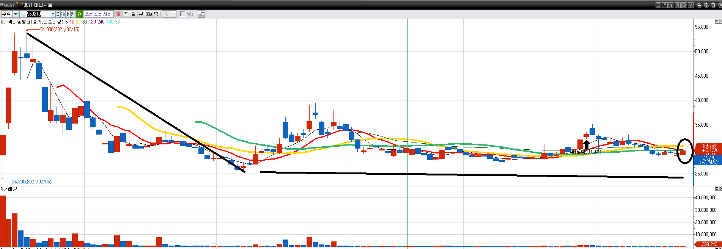Click the export window arrow icon
This screenshot has width=722, height=249.
(684, 5)
